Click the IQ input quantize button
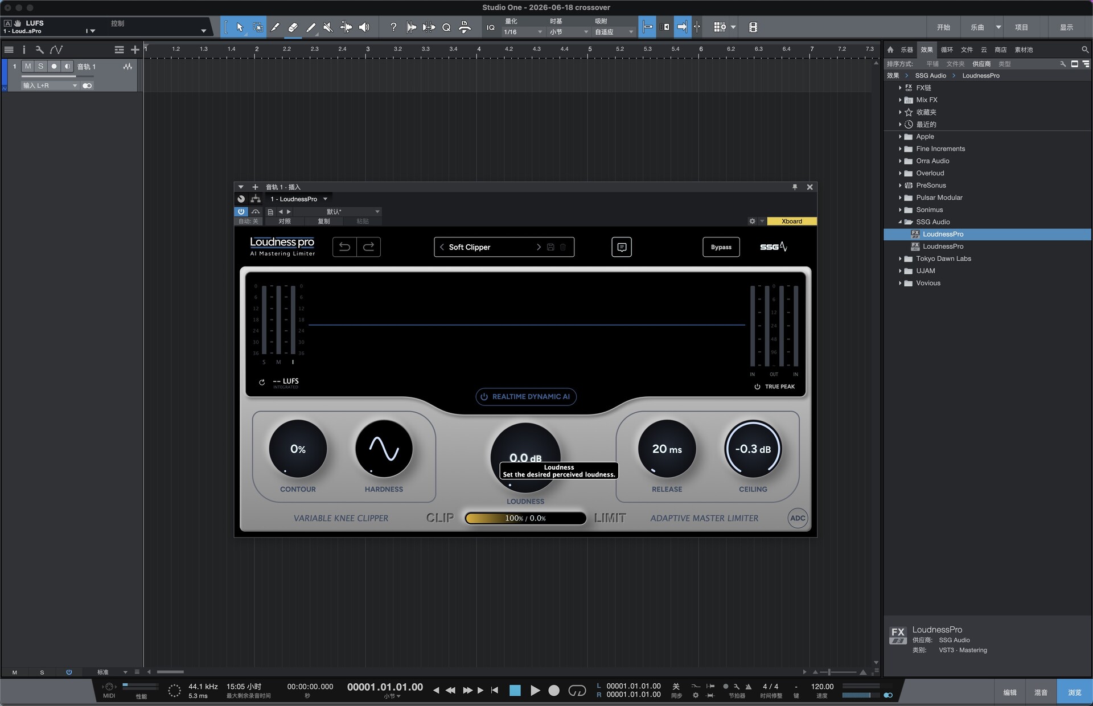Viewport: 1093px width, 706px height. pos(491,27)
